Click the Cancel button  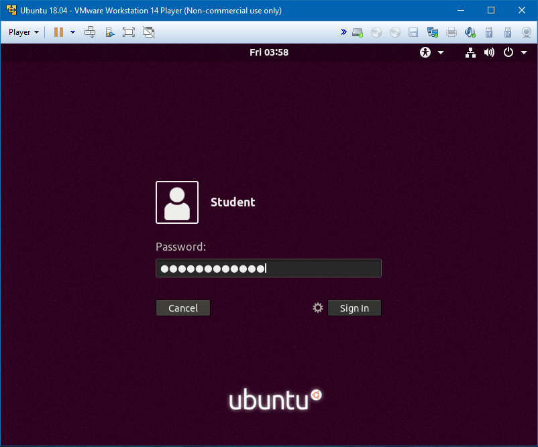click(183, 308)
